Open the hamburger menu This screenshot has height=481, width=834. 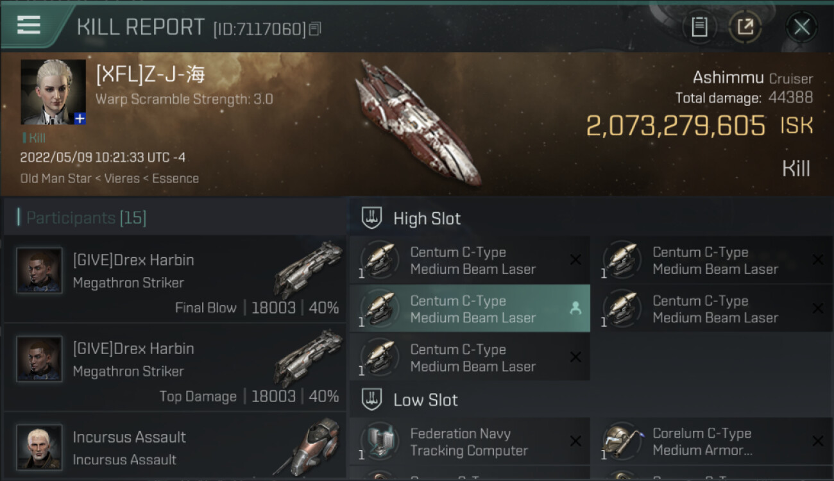coord(29,26)
